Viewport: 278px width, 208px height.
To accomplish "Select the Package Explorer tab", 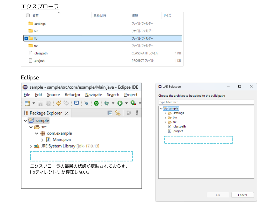I will click(x=46, y=113).
